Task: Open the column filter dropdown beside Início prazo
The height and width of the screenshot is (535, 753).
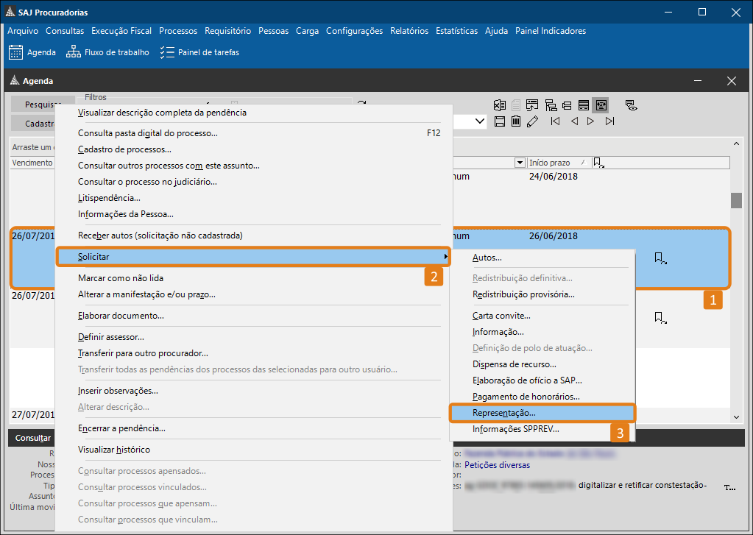Action: click(x=517, y=163)
